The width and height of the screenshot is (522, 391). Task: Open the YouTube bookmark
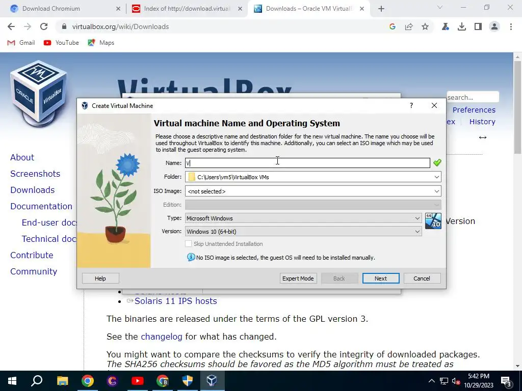61,43
